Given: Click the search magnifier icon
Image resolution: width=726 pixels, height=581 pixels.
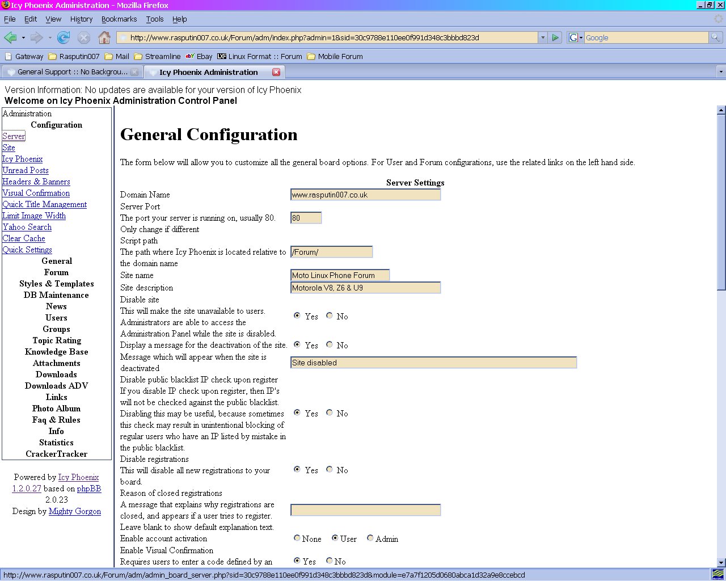Looking at the screenshot, I should point(716,37).
